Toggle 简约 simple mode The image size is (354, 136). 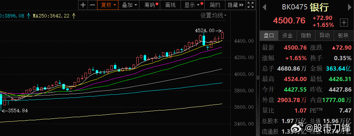[x=215, y=5]
